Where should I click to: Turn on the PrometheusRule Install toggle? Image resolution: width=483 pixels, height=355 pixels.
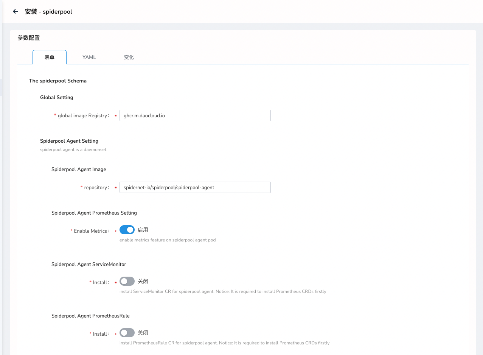tap(127, 333)
